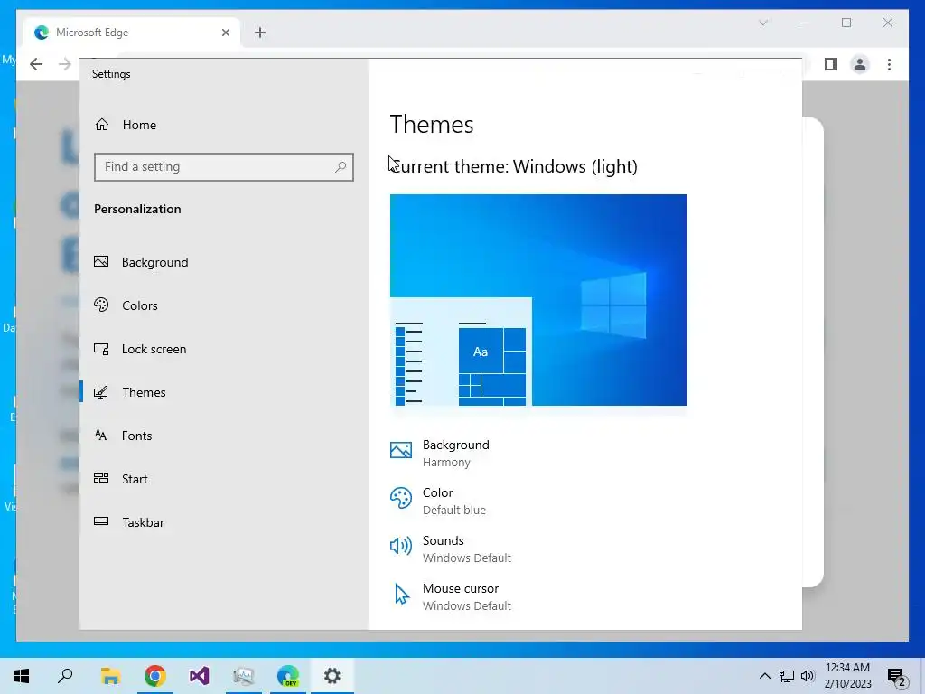
Task: Go back in Edge browser
Action: 36,64
